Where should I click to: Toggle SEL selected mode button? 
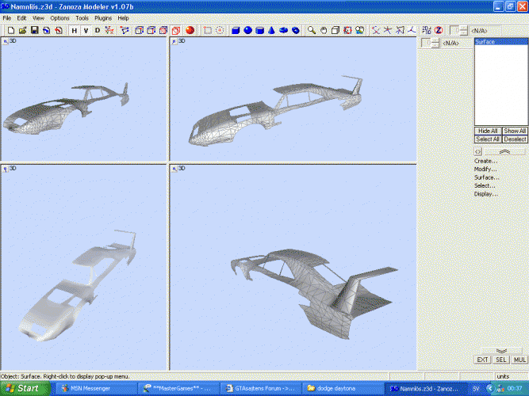(x=500, y=359)
